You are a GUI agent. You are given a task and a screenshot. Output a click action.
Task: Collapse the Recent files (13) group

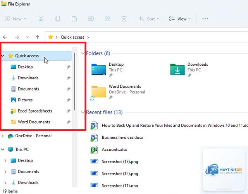pos(83,112)
